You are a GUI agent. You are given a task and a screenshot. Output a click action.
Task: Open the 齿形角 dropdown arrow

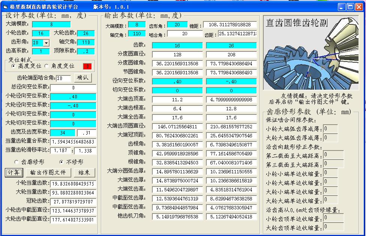(46, 43)
